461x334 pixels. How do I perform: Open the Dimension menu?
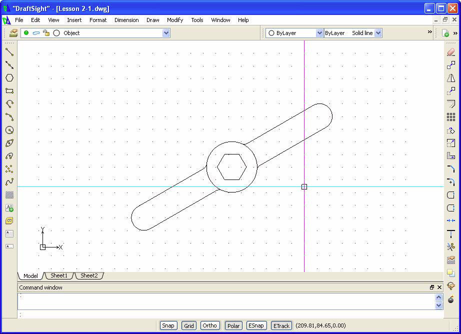coord(126,20)
